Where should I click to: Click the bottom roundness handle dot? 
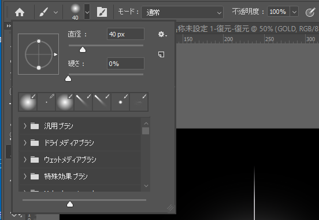point(39,68)
